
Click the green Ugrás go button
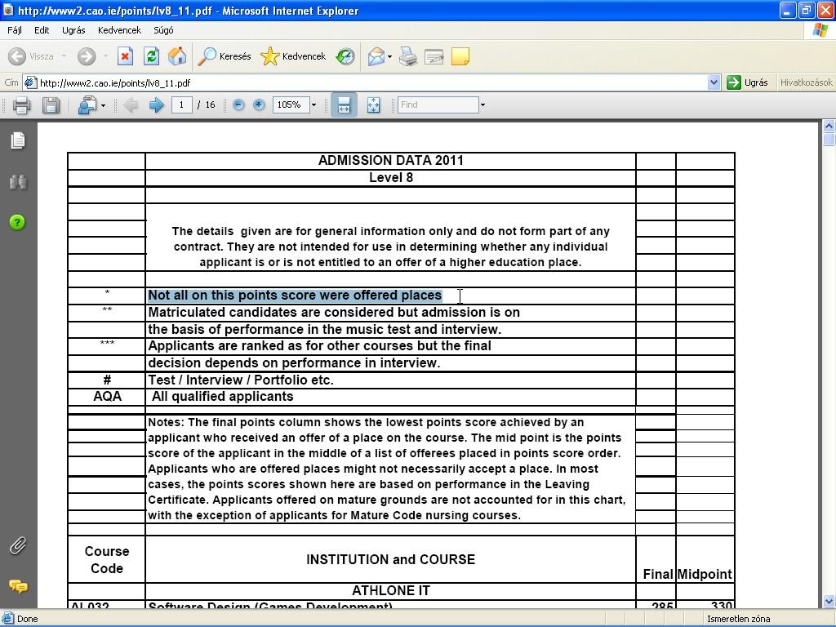point(748,82)
